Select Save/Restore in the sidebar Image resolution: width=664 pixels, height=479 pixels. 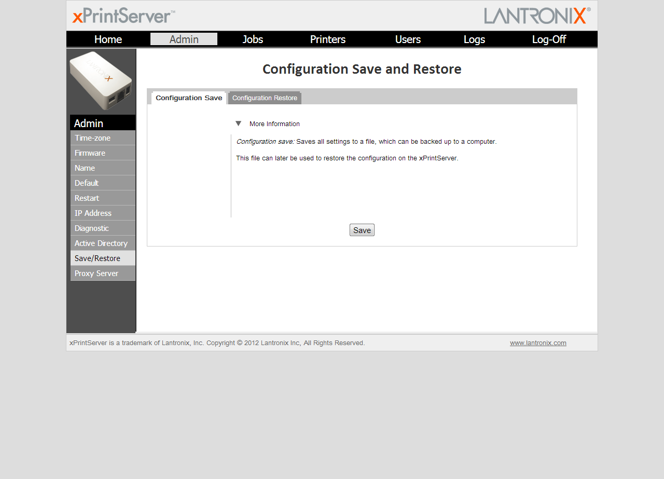[103, 258]
